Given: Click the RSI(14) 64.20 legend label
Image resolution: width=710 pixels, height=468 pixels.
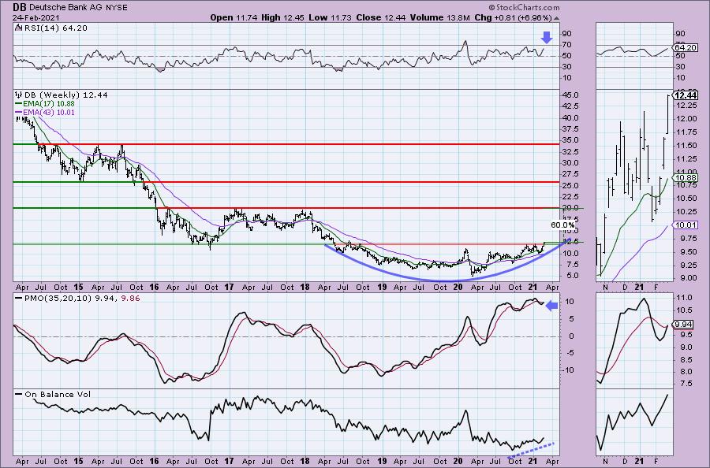Looking at the screenshot, I should coord(55,28).
